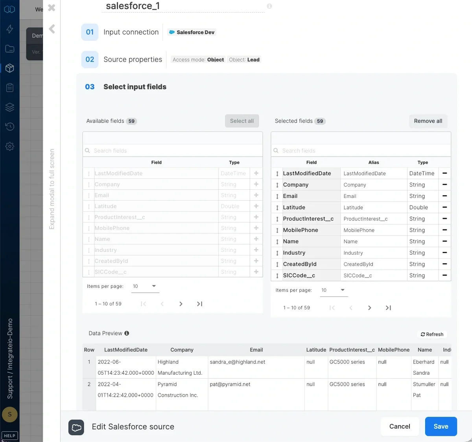Screen dimensions: 472x442
Task: Click Select all available fields button
Action: click(242, 121)
